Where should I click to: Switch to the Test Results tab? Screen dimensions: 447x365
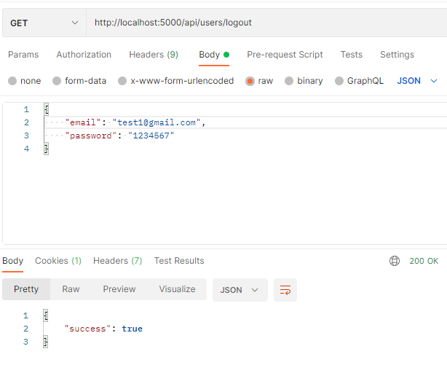[x=179, y=261]
